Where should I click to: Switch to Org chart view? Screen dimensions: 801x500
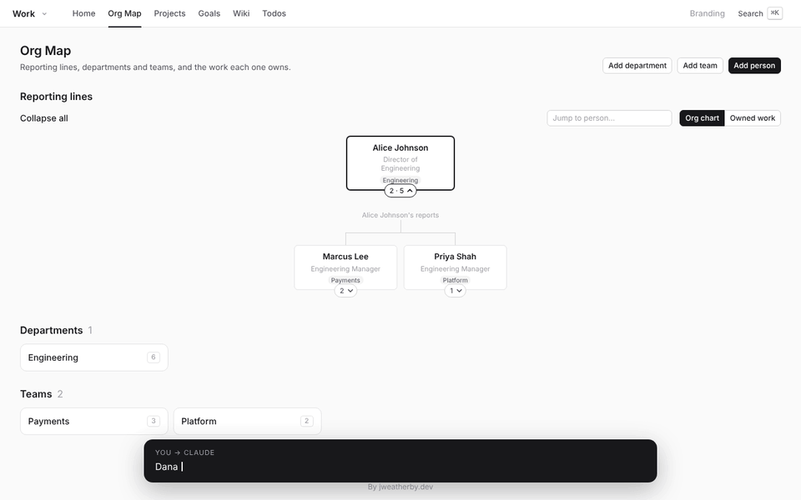point(702,117)
